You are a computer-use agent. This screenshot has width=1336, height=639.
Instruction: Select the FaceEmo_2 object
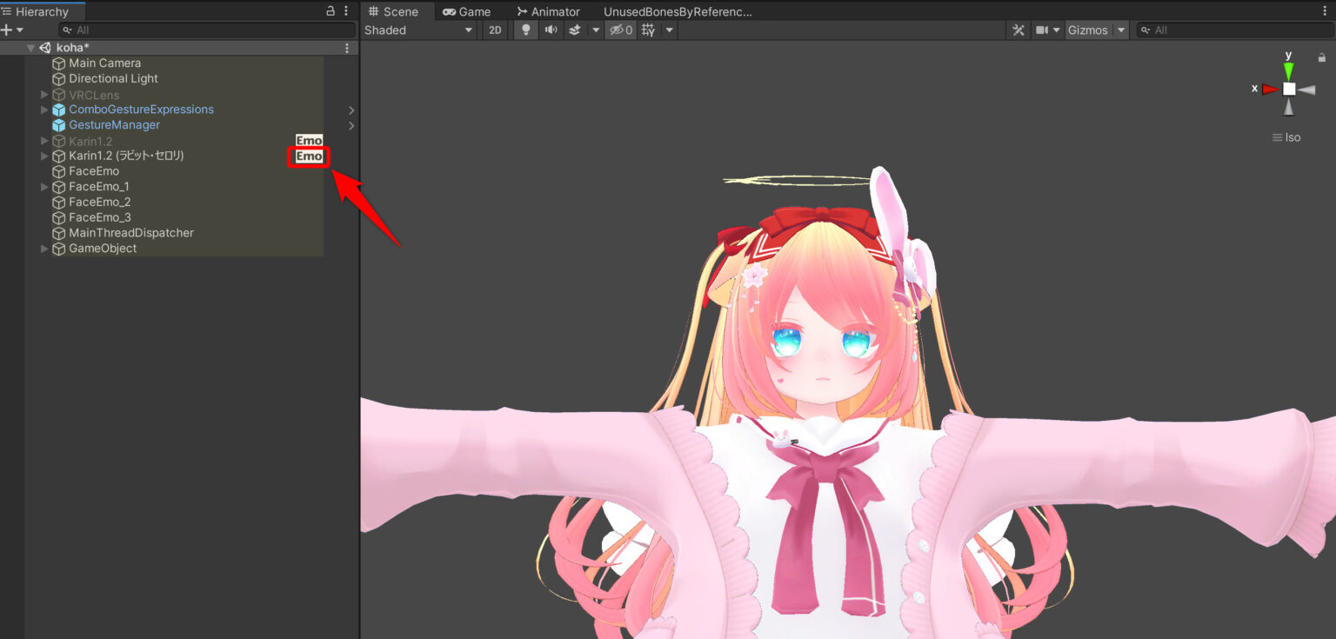[x=100, y=202]
